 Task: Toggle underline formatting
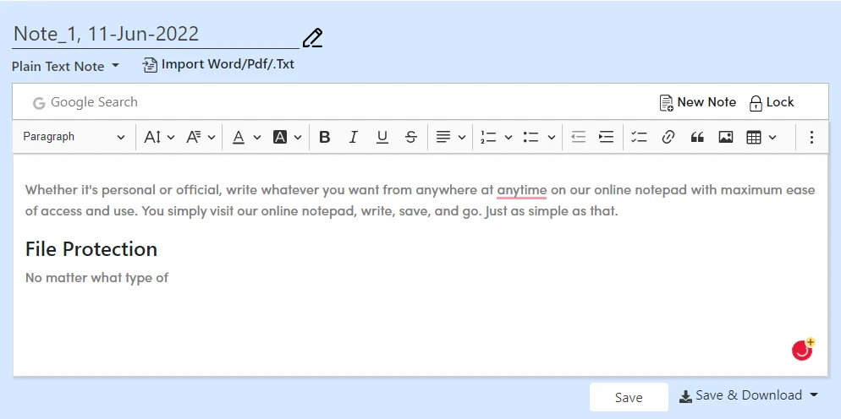(382, 137)
